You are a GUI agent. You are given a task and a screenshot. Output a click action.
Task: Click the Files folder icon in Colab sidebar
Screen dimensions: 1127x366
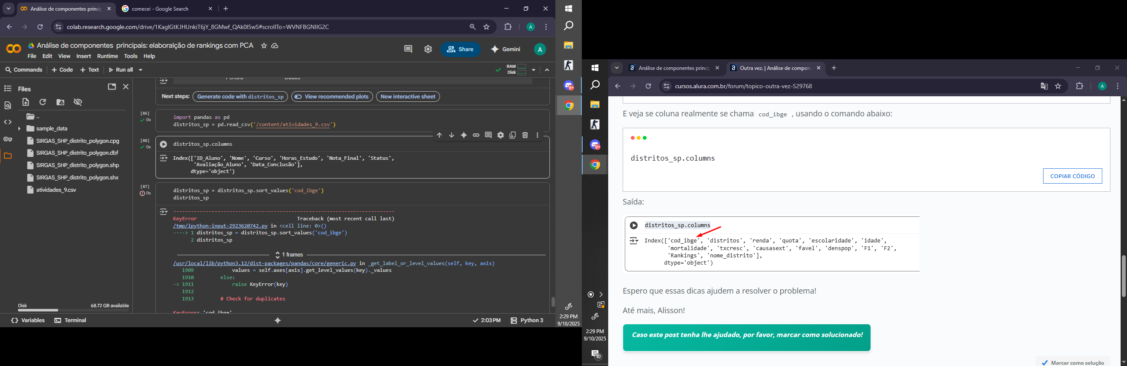(x=8, y=156)
